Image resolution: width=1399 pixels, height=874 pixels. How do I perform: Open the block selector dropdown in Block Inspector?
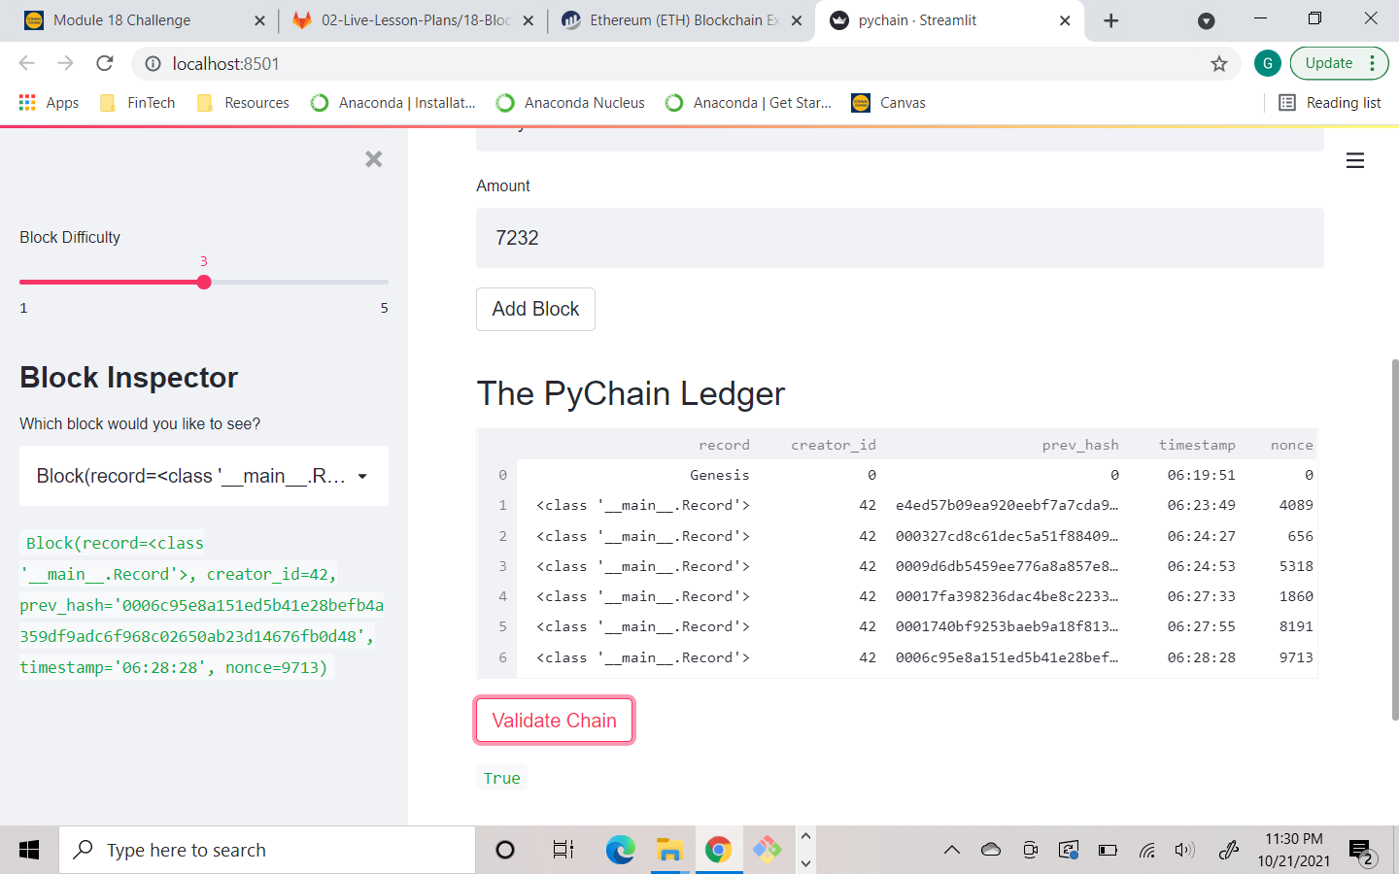click(203, 476)
